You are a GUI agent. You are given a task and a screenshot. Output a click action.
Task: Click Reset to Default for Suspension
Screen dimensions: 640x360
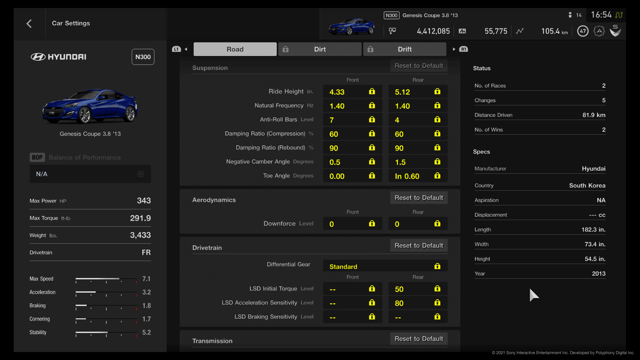click(x=418, y=65)
